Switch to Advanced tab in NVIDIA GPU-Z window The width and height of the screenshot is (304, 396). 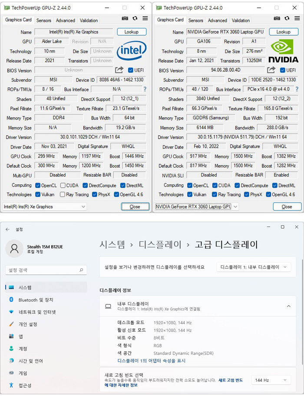[217, 20]
